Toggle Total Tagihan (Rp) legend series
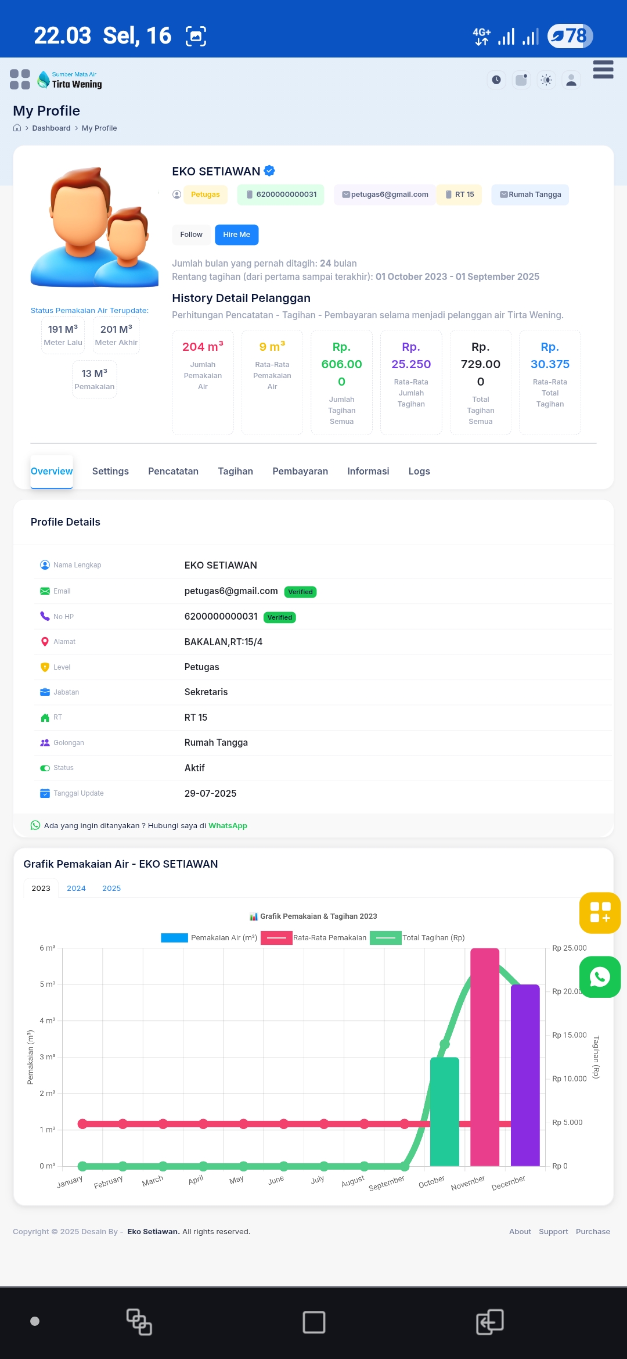 tap(418, 937)
